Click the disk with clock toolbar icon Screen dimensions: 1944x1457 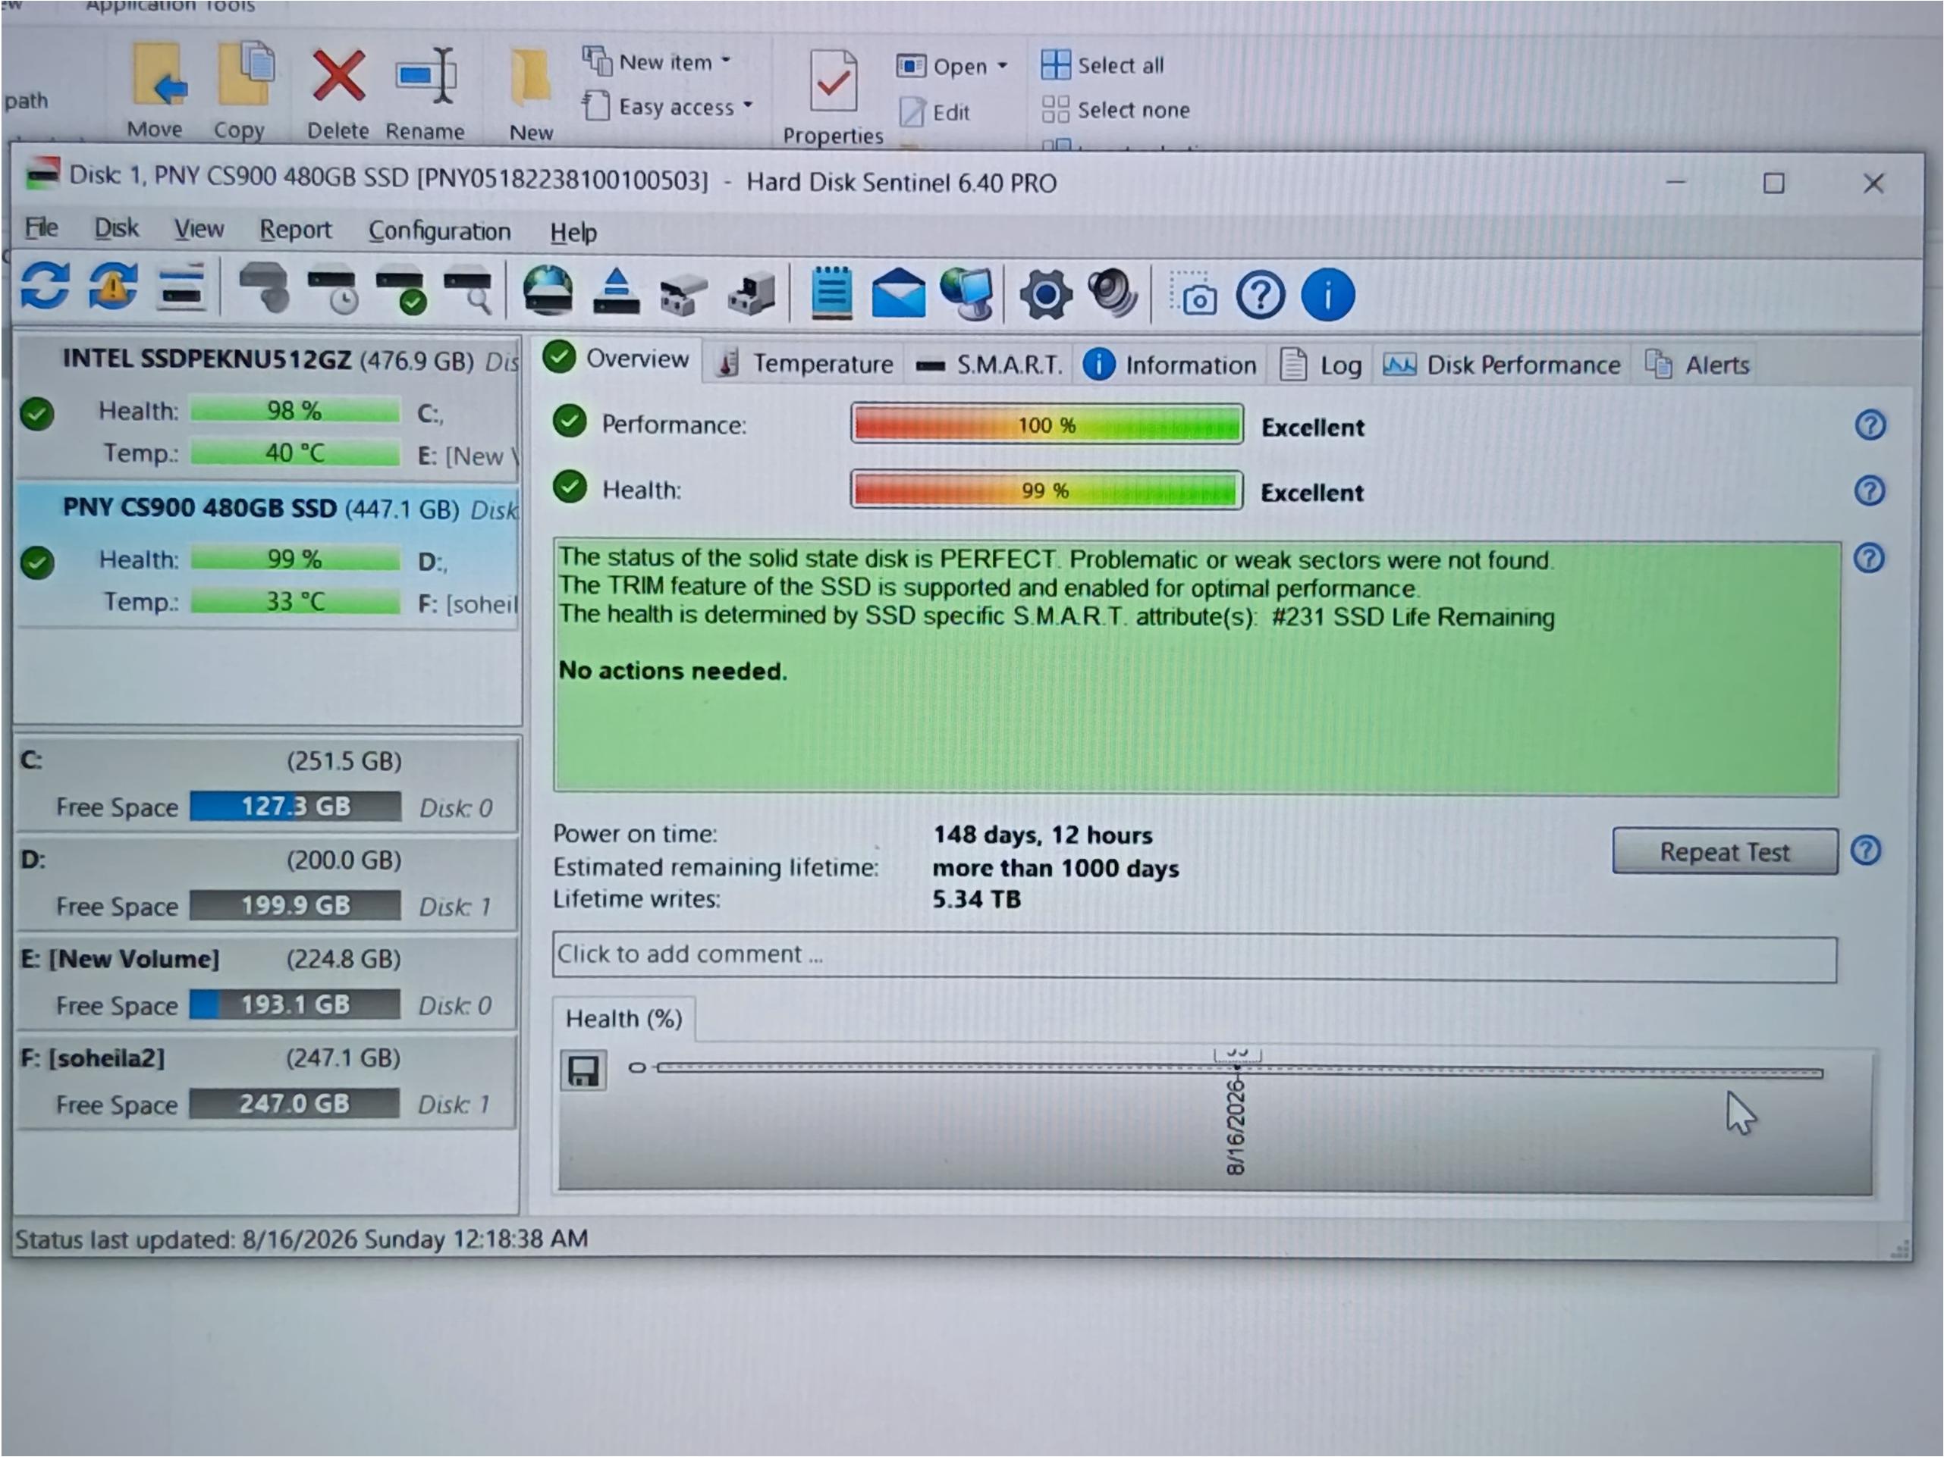(x=332, y=292)
